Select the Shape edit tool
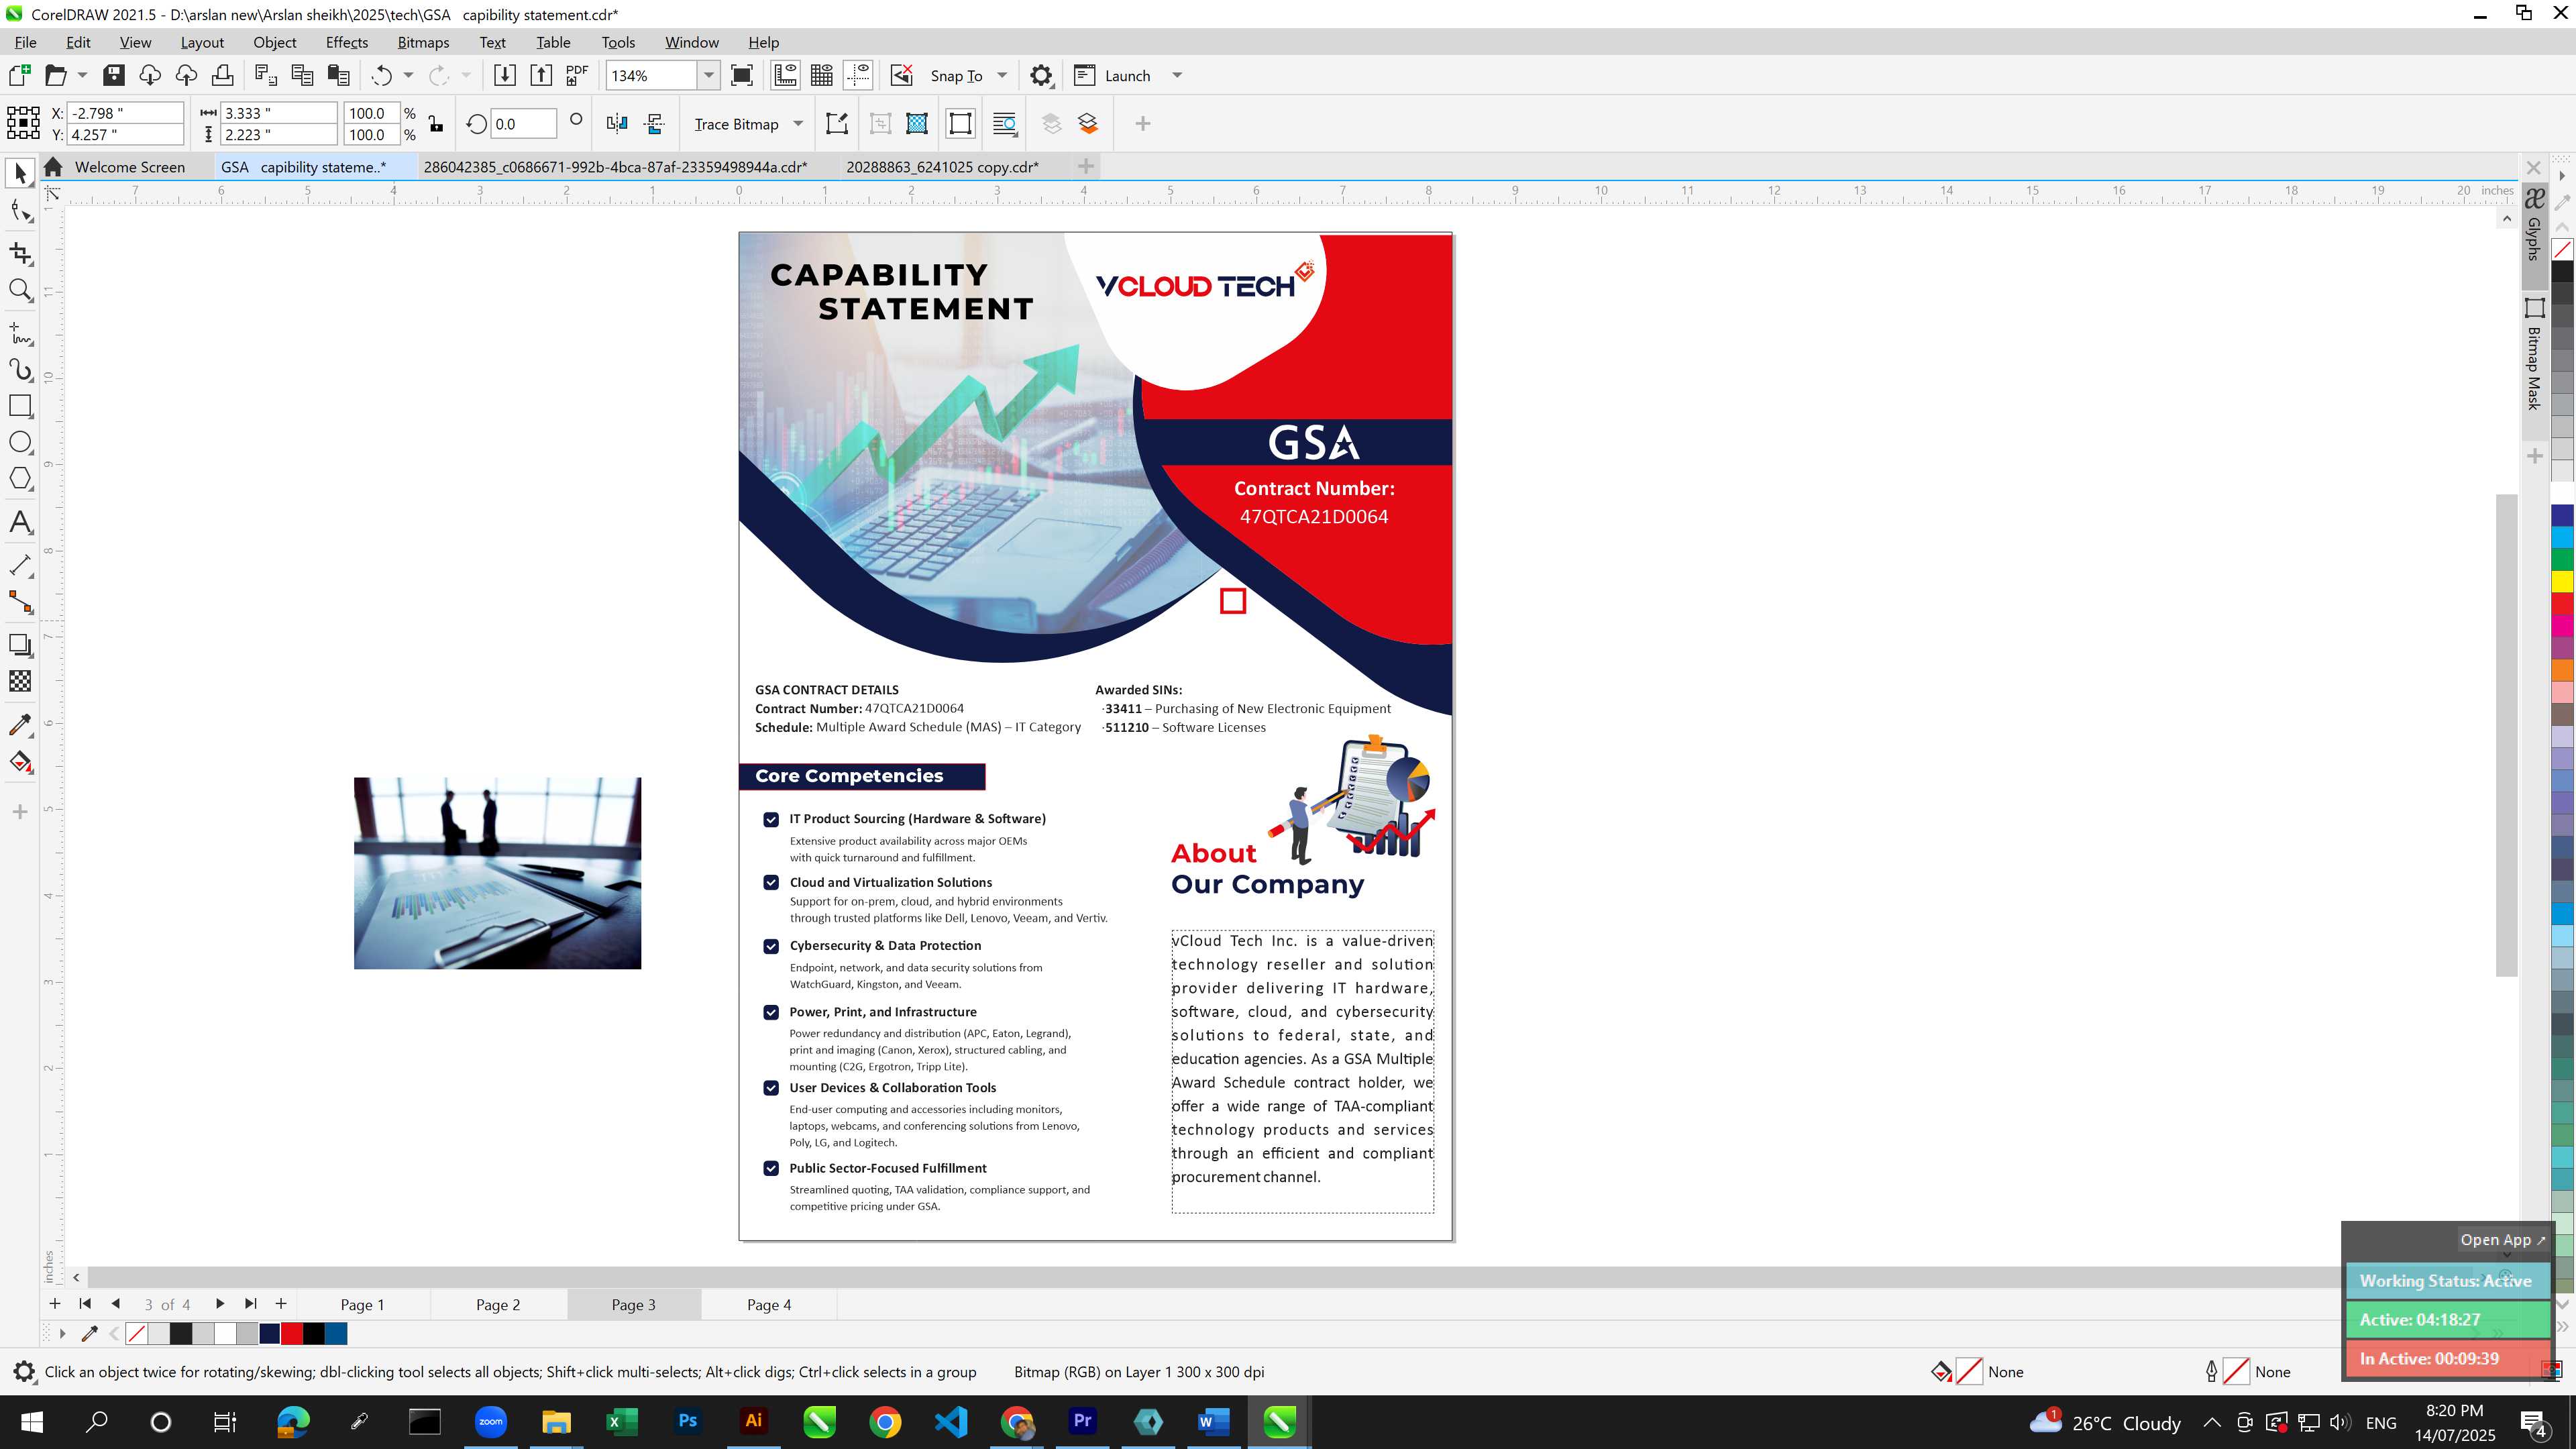The width and height of the screenshot is (2576, 1449). click(x=20, y=211)
